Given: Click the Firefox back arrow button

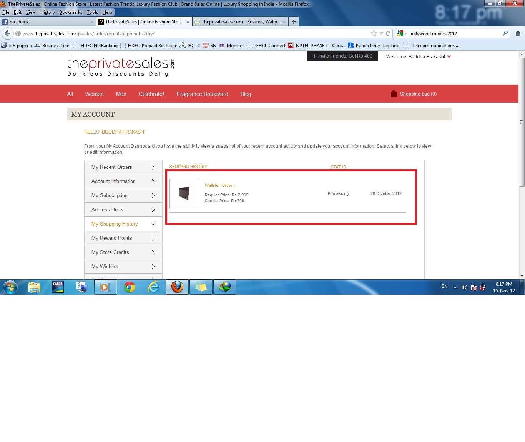Looking at the screenshot, I should pyautogui.click(x=7, y=34).
